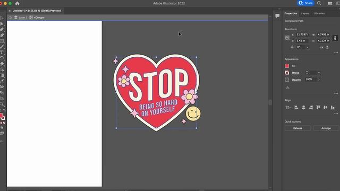Click the red Fill swatch in Appearance
This screenshot has height=191, width=340.
(287, 66)
